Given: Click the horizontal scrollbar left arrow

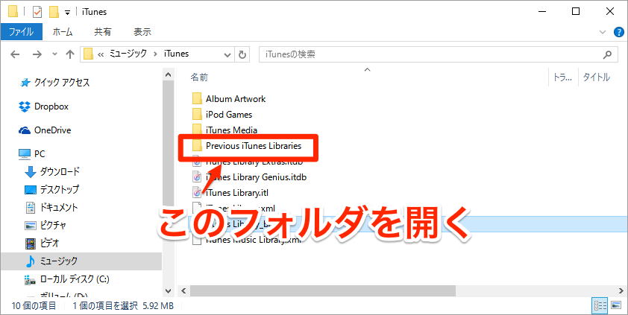Looking at the screenshot, I should coord(183,291).
